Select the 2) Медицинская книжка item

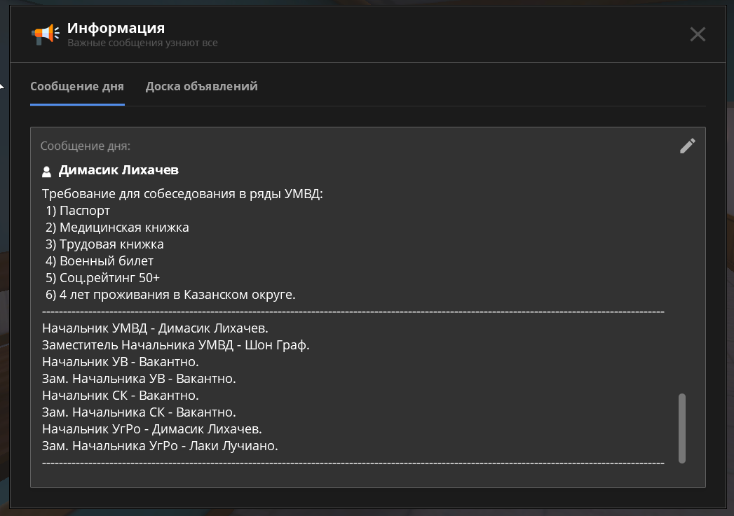tap(117, 228)
